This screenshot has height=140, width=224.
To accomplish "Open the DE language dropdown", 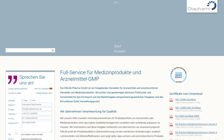I will click(116, 3).
